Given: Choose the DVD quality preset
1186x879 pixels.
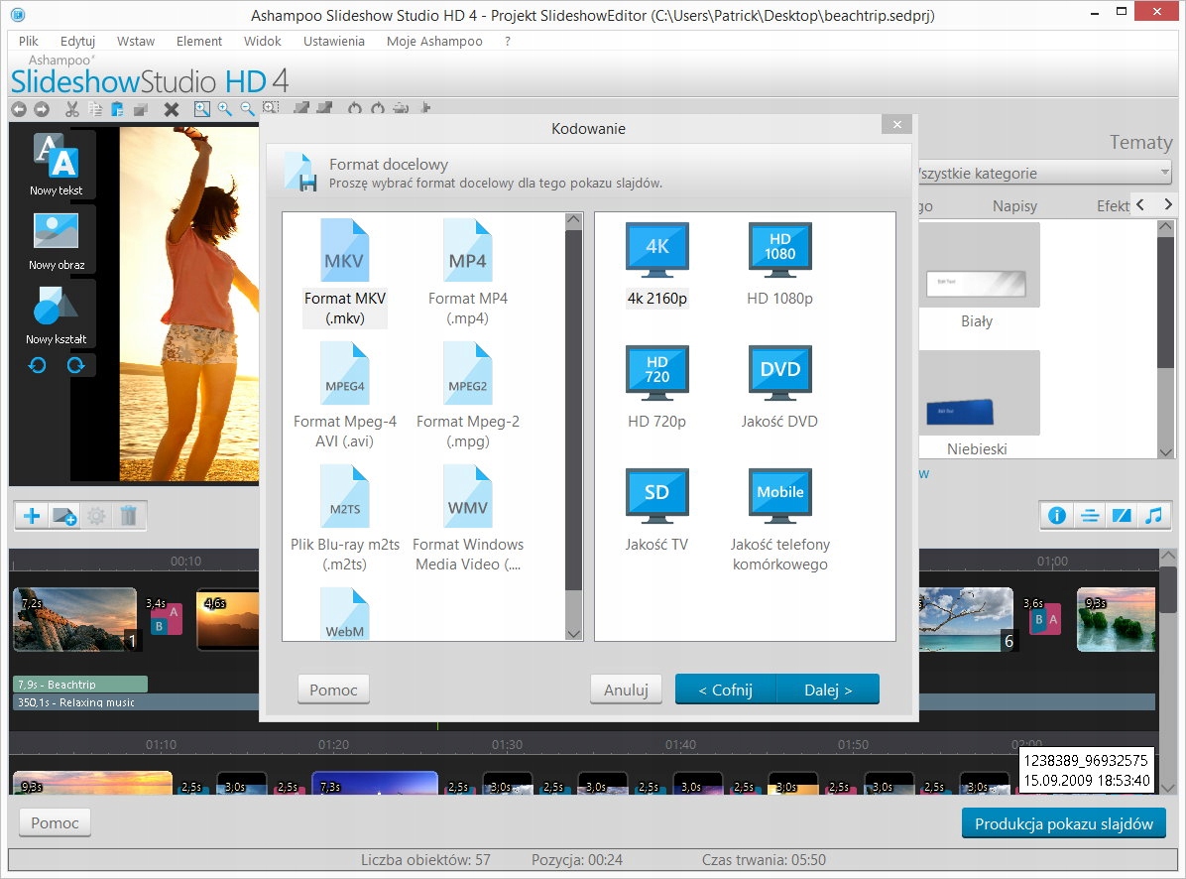Looking at the screenshot, I should [x=779, y=374].
